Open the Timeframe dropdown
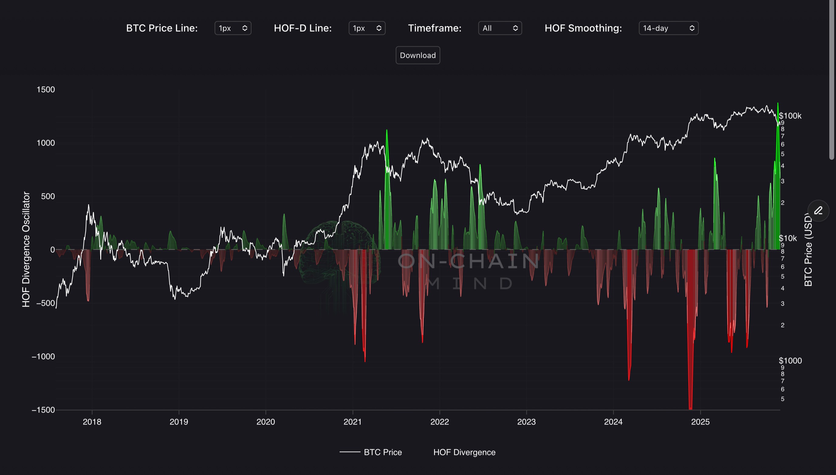The height and width of the screenshot is (475, 836). [x=500, y=28]
